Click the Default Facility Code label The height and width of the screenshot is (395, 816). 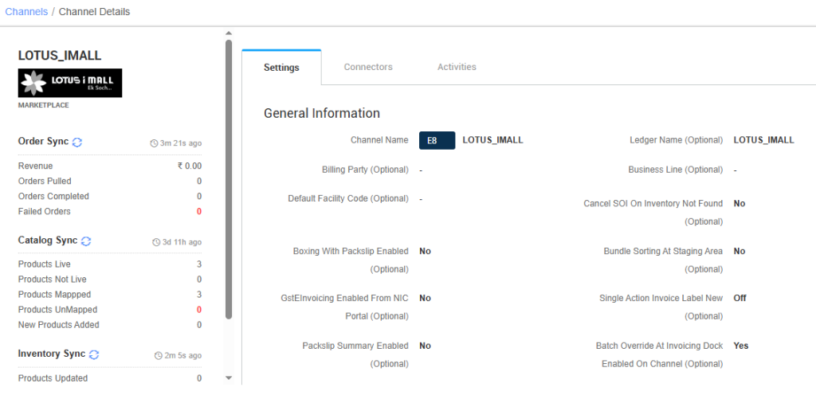(x=348, y=198)
